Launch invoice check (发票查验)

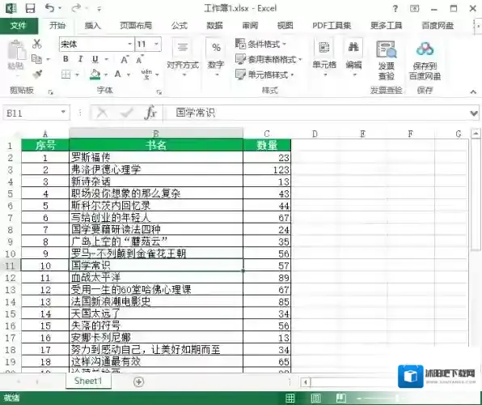click(x=387, y=60)
